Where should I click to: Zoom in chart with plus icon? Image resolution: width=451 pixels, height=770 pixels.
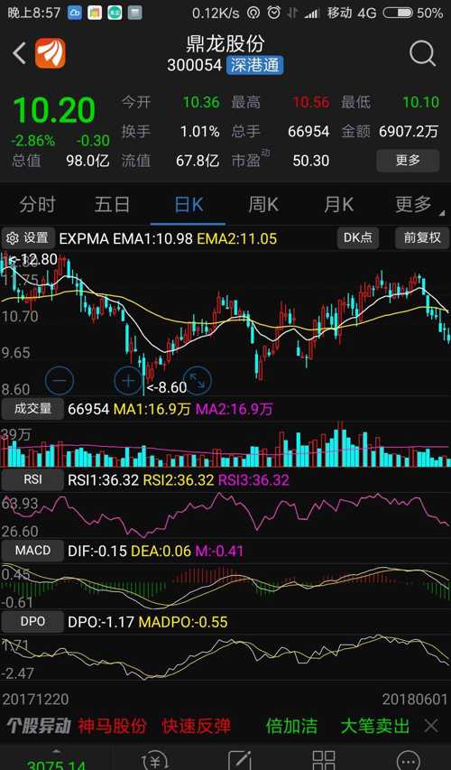tap(128, 380)
